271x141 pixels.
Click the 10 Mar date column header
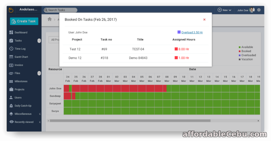click(183, 79)
